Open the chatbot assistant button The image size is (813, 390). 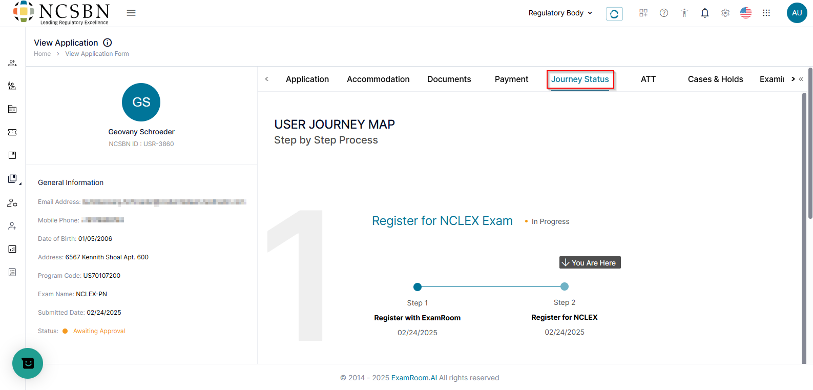[x=28, y=363]
